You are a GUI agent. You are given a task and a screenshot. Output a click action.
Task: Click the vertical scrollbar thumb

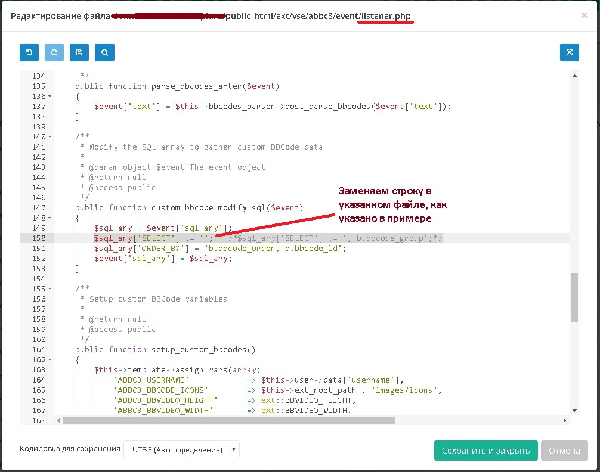click(574, 298)
